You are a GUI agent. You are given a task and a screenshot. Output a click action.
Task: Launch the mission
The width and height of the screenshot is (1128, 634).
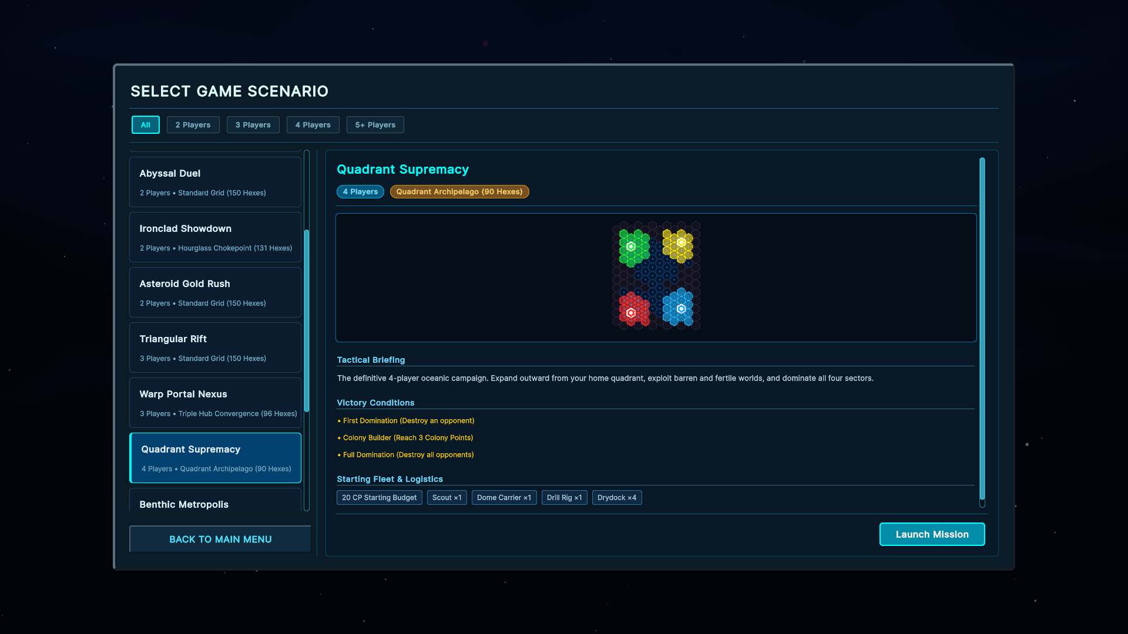coord(932,534)
